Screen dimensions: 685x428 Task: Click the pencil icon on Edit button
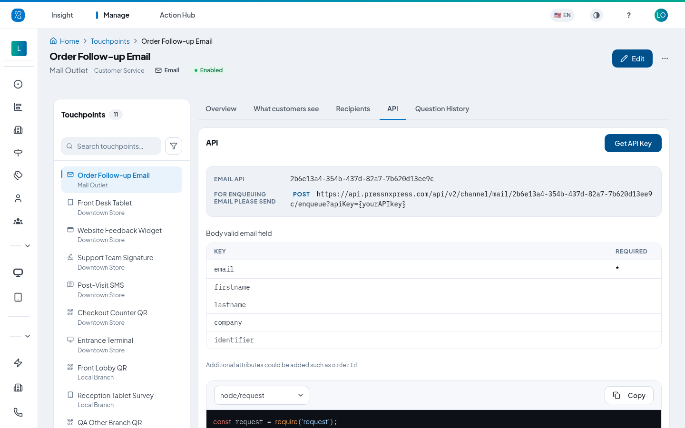624,58
